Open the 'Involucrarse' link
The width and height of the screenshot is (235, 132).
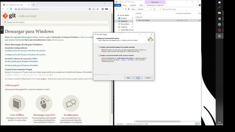pyautogui.click(x=71, y=115)
